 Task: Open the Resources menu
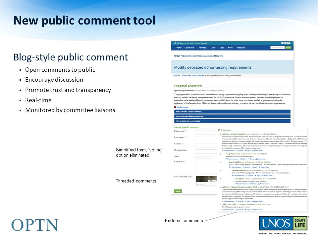pyautogui.click(x=242, y=48)
